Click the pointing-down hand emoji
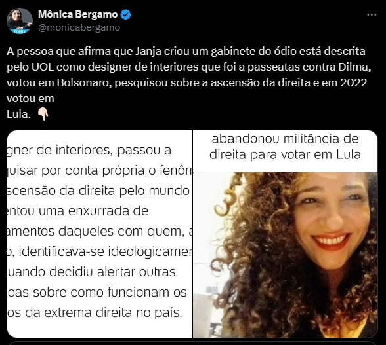The image size is (386, 345). [43, 115]
